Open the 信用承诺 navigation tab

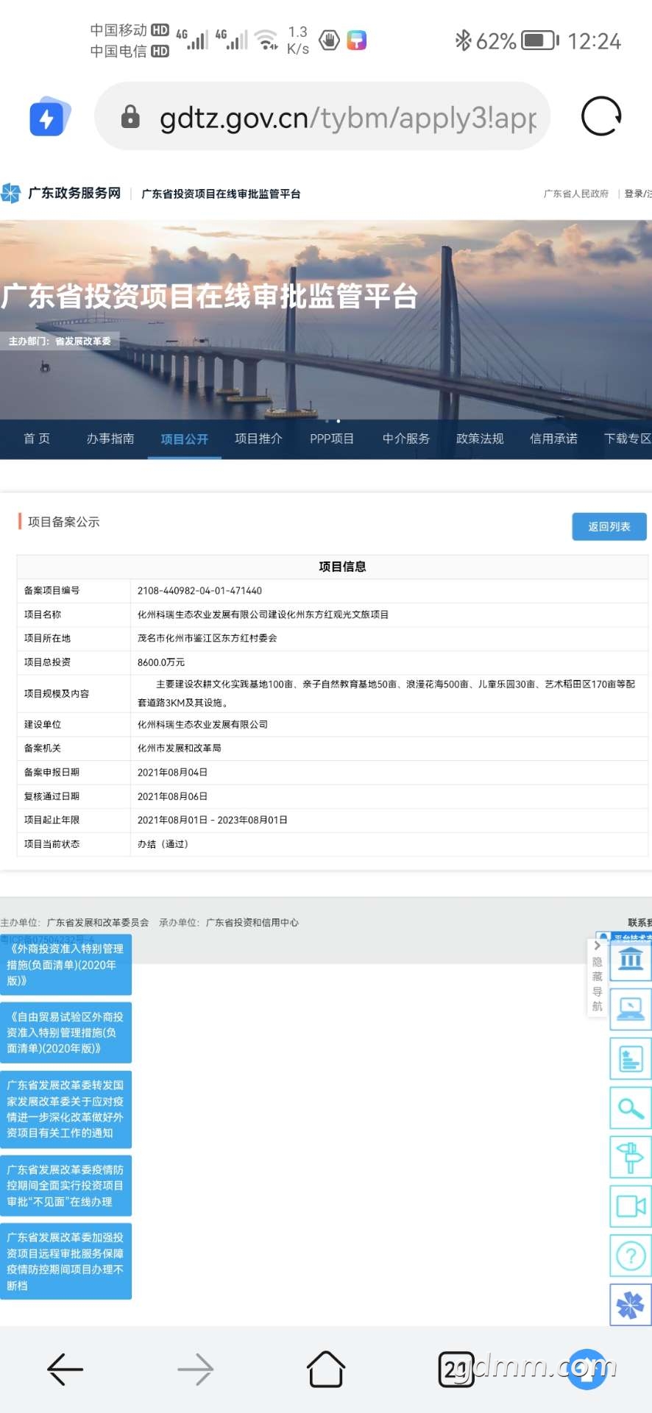(x=553, y=439)
